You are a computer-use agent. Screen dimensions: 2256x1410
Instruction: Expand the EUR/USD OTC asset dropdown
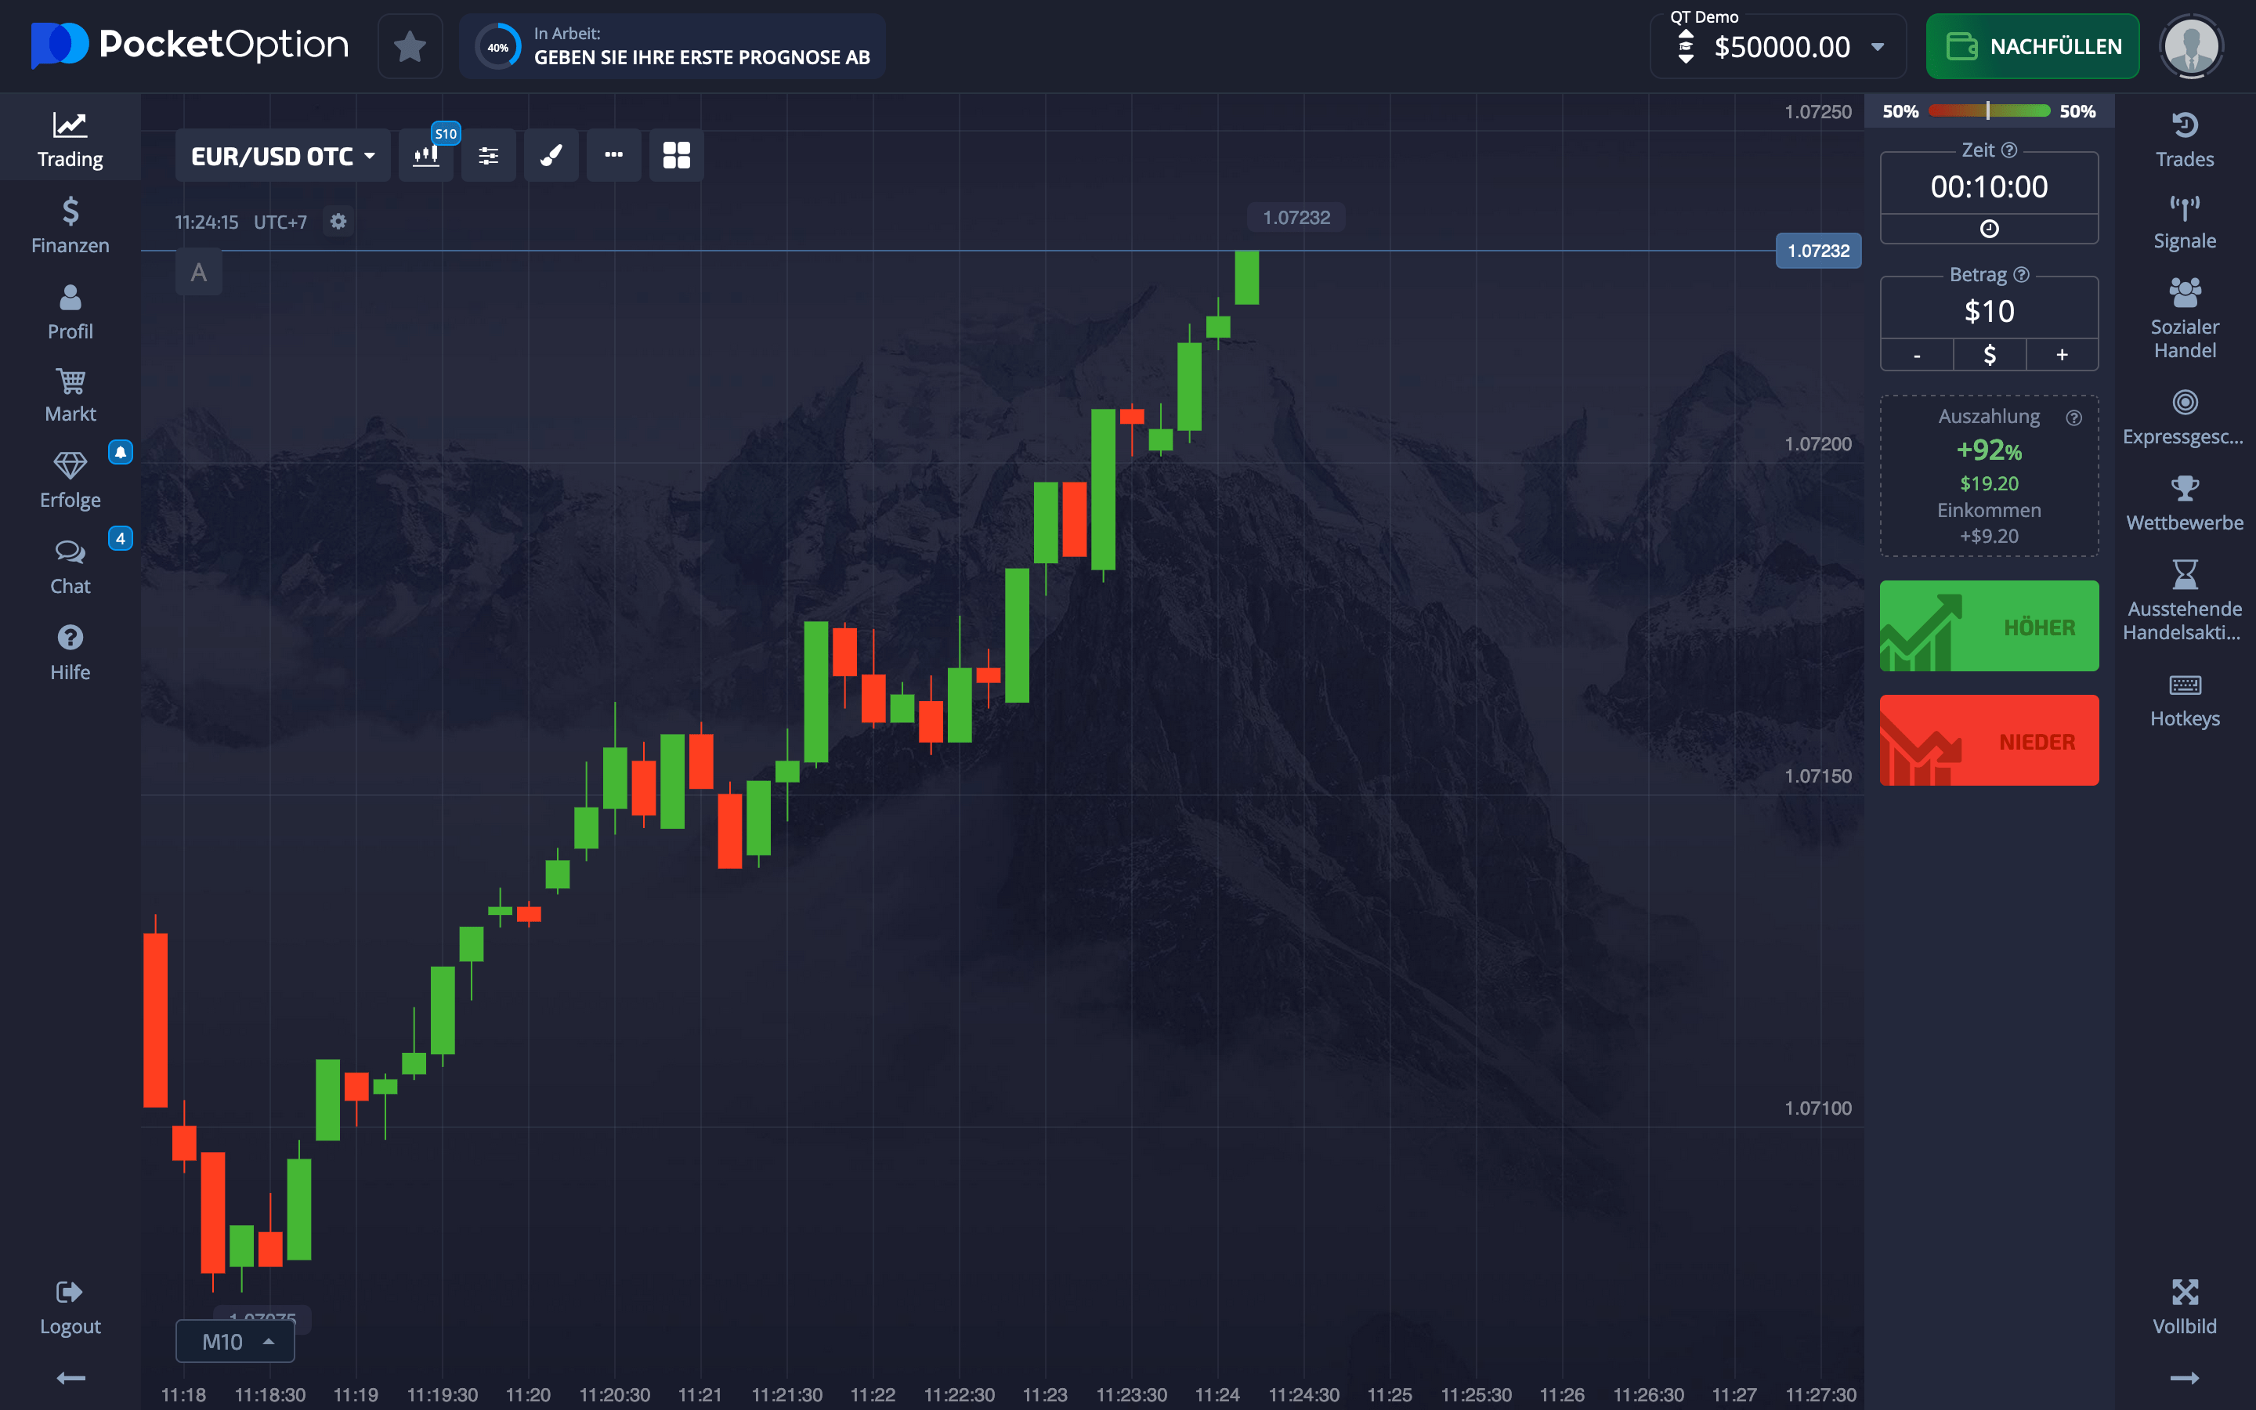[x=283, y=156]
